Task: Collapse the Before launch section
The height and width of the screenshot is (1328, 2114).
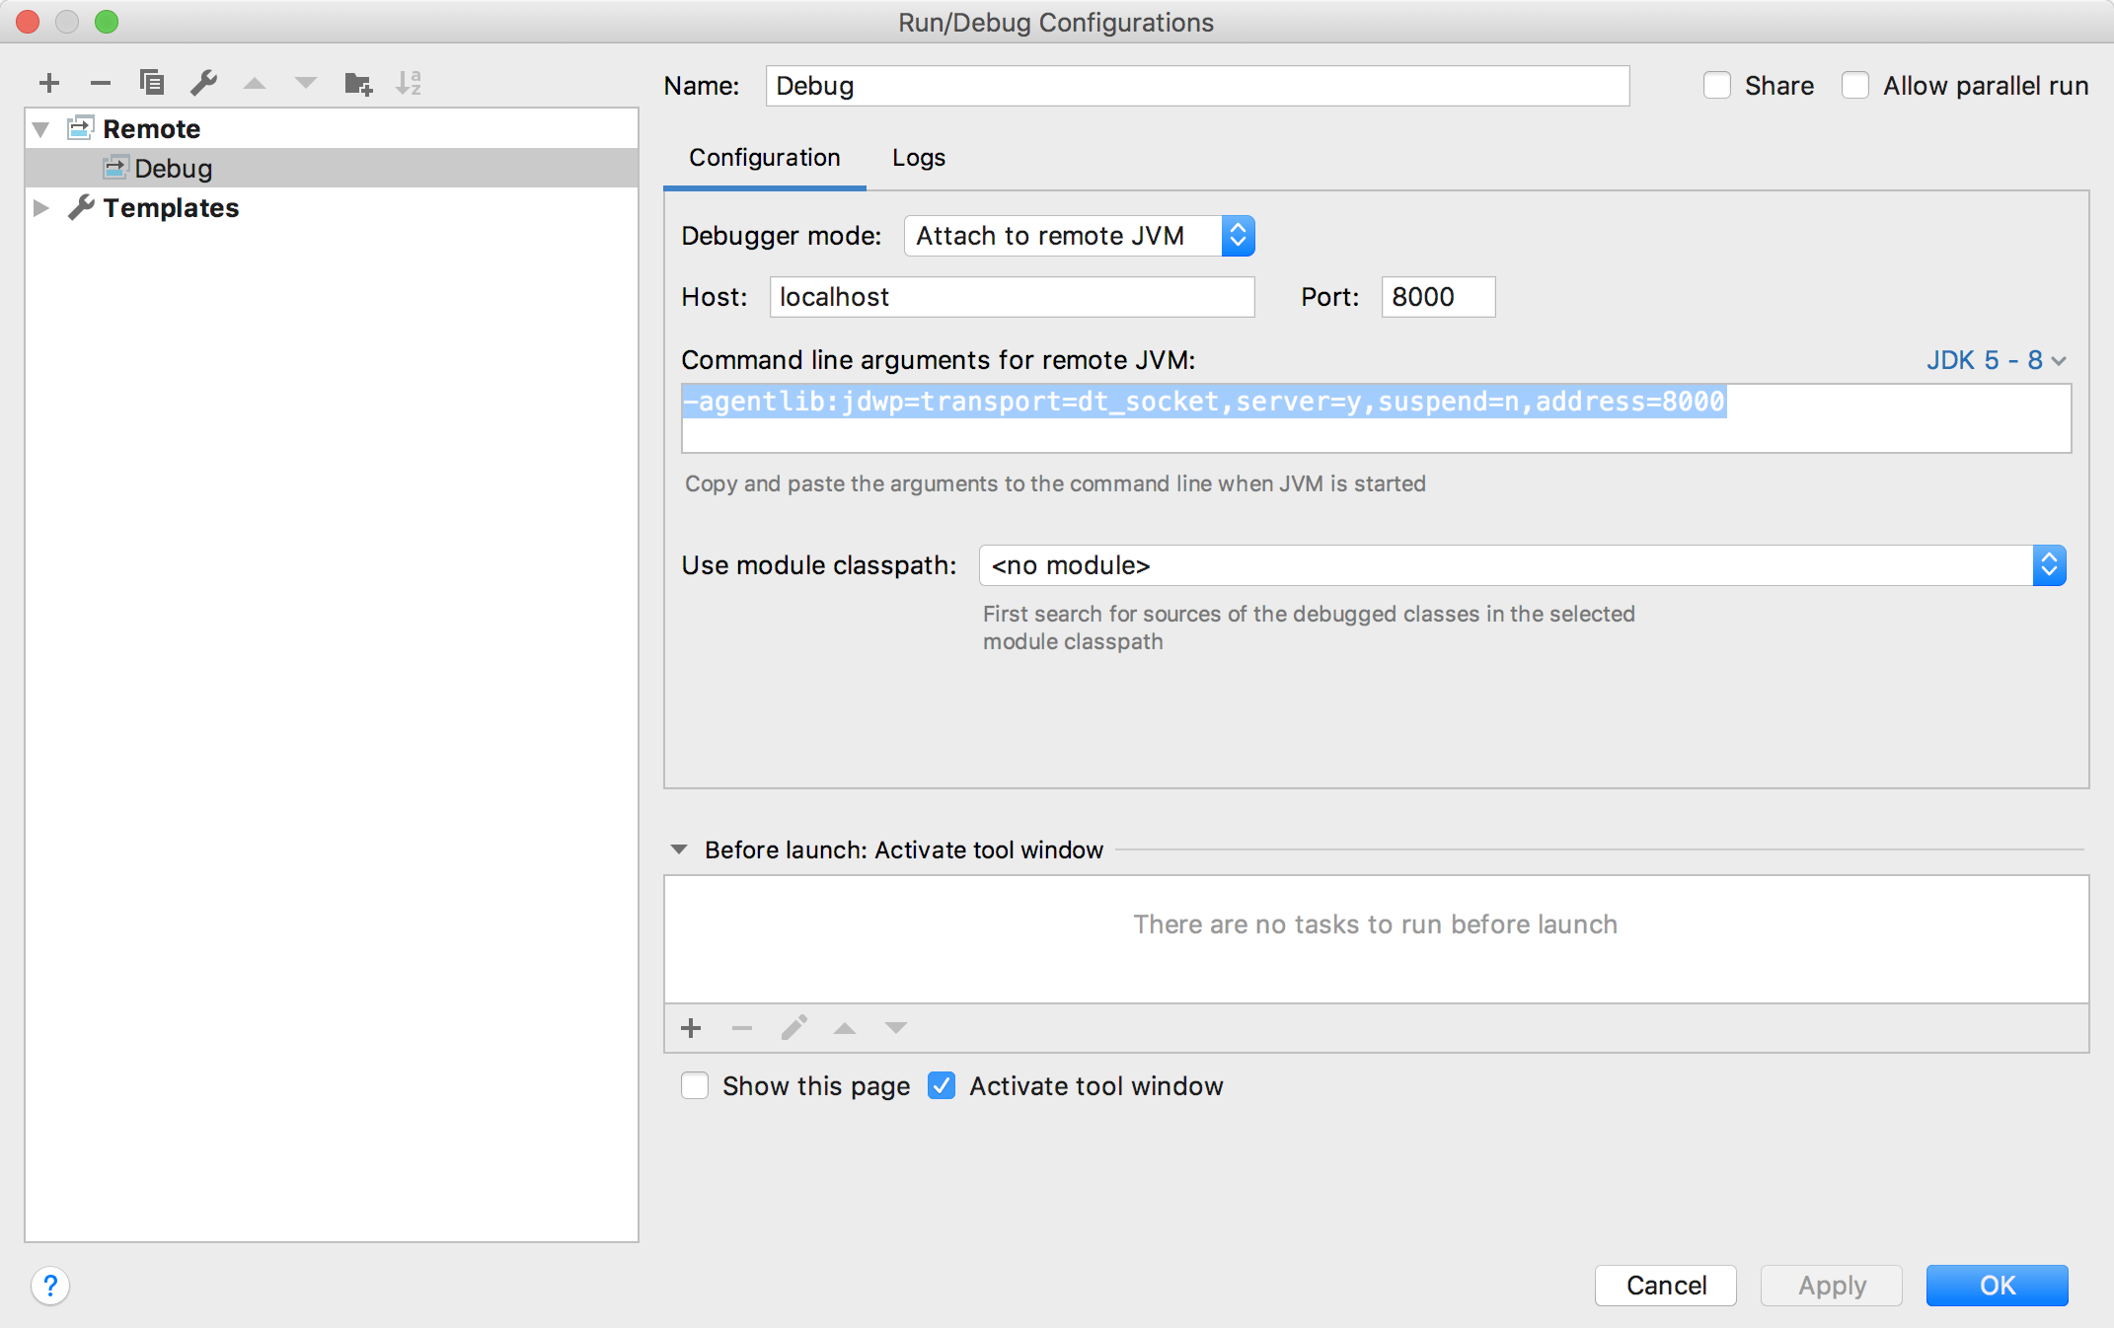Action: click(x=679, y=849)
